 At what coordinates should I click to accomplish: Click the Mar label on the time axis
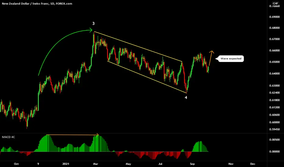(x=95, y=164)
